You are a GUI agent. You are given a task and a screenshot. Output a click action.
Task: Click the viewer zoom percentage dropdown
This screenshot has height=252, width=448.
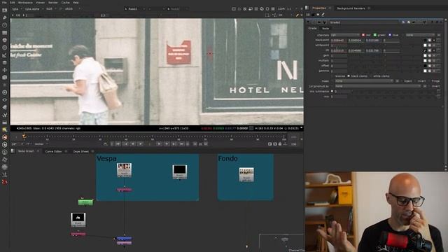click(281, 9)
